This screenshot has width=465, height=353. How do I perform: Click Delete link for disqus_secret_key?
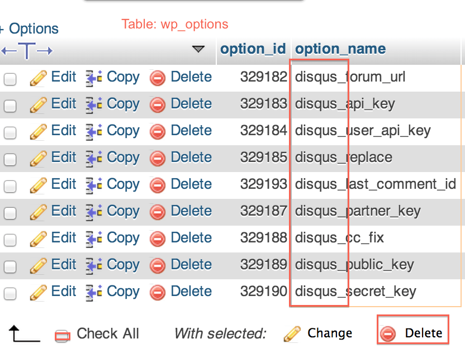[x=191, y=292]
